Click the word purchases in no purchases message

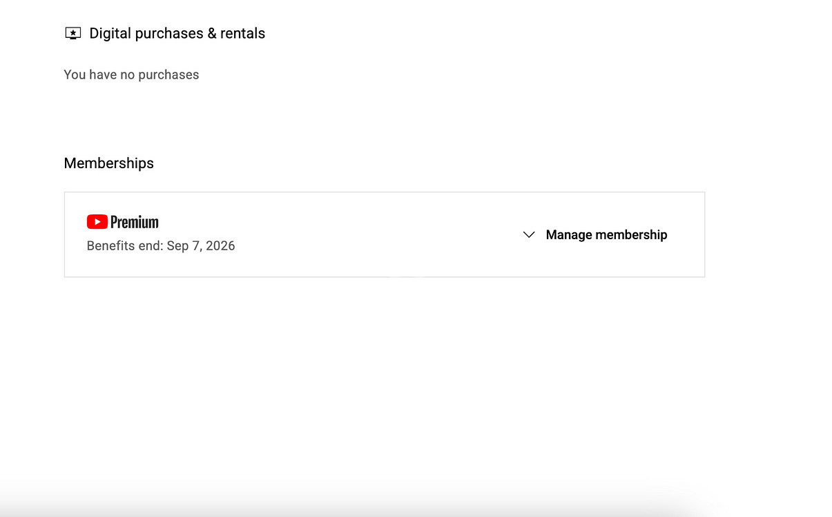click(x=168, y=75)
